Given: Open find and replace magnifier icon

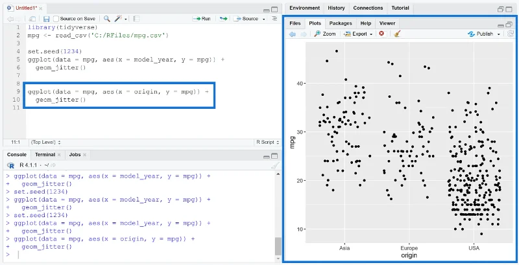Looking at the screenshot, I should coord(106,19).
